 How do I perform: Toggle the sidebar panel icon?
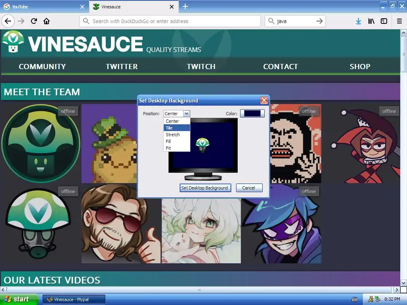pos(384,21)
